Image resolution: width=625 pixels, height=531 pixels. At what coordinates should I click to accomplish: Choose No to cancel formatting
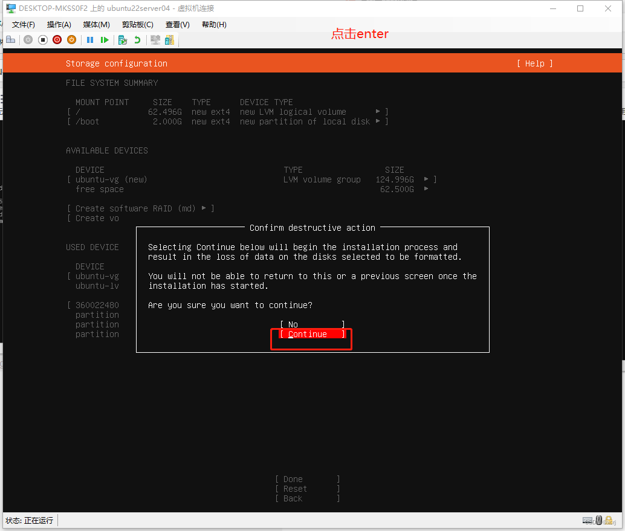coord(293,324)
